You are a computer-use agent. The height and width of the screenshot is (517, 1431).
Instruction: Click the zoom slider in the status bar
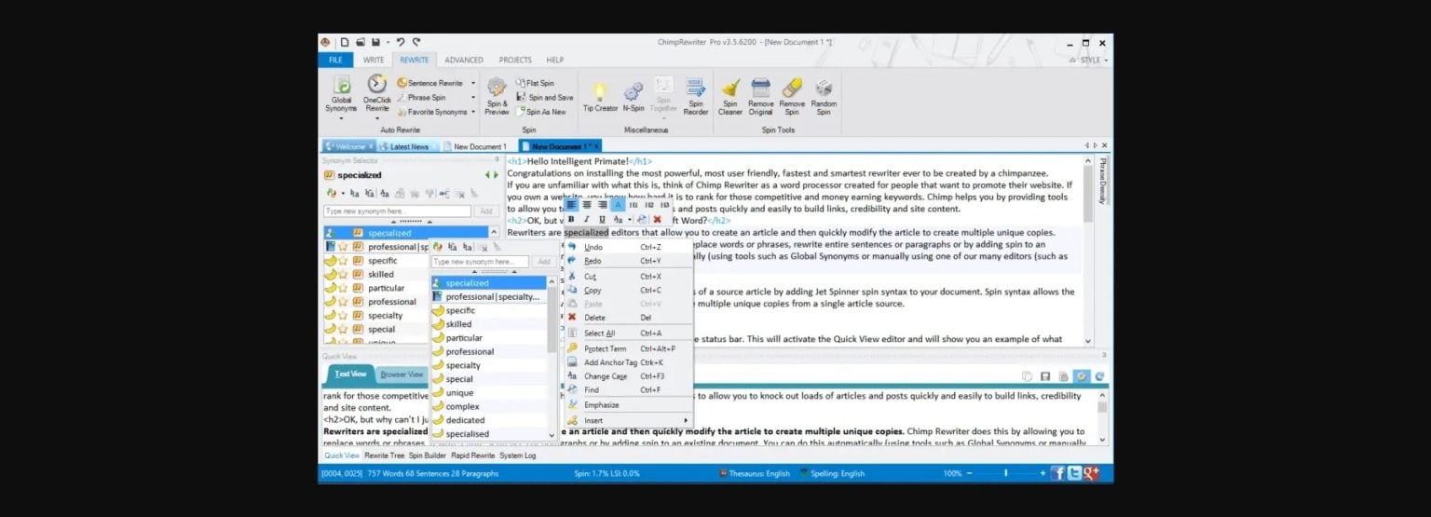[1005, 473]
